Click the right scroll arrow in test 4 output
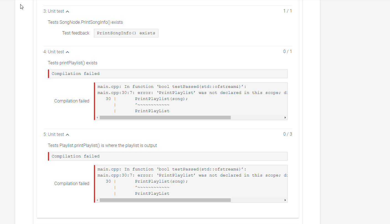The image size is (390, 224). (x=285, y=117)
